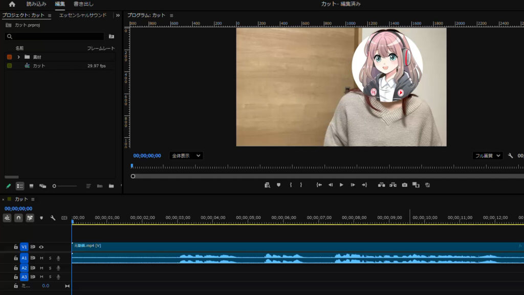Select the Extract icon under the Program monitor
This screenshot has width=524, height=295.
click(392, 185)
